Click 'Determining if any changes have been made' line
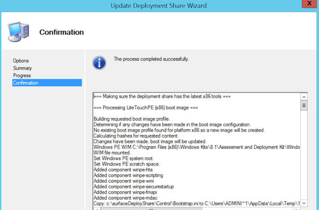The height and width of the screenshot is (210, 319). (x=172, y=124)
